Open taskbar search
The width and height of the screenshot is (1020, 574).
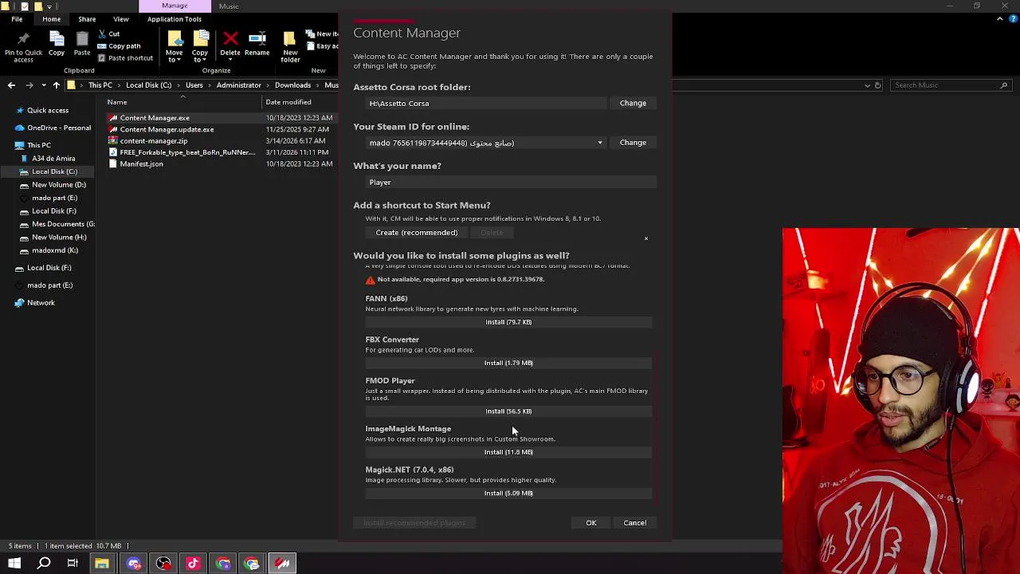pos(44,564)
